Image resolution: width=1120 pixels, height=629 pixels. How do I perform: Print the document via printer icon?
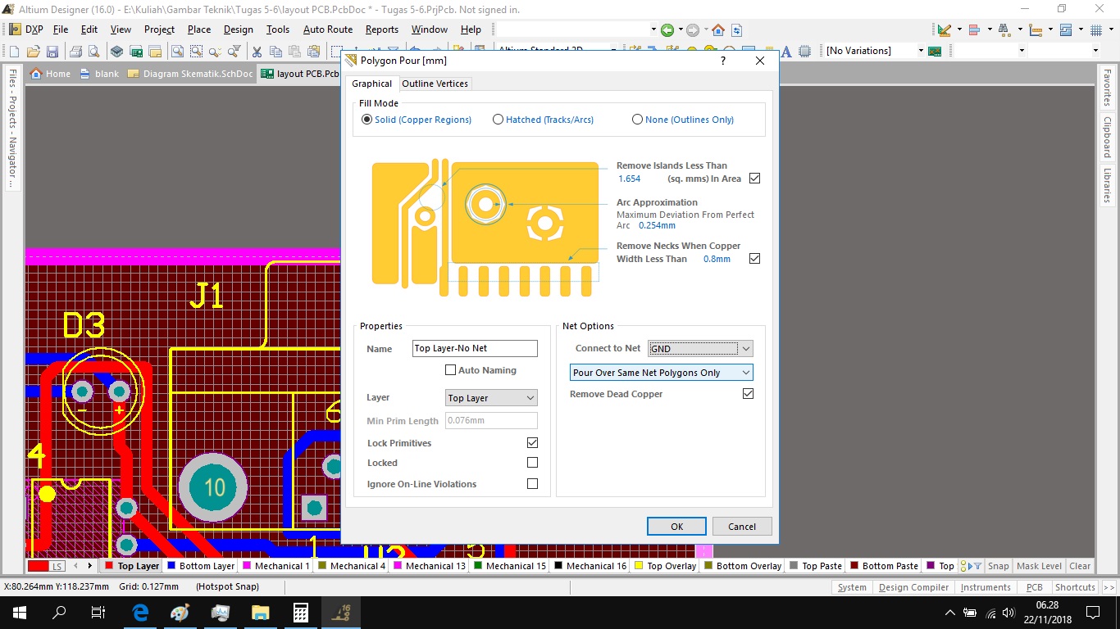click(x=75, y=52)
